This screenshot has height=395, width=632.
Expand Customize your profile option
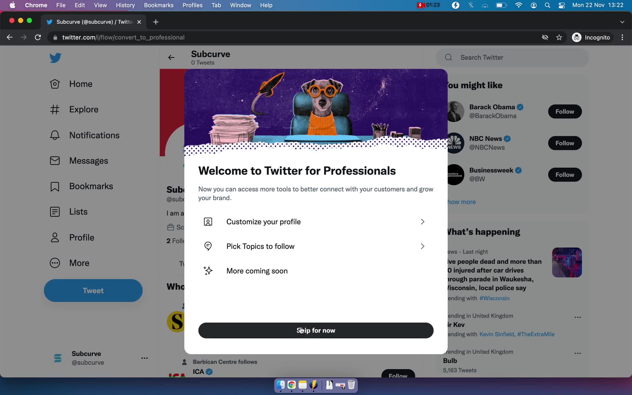pyautogui.click(x=422, y=222)
